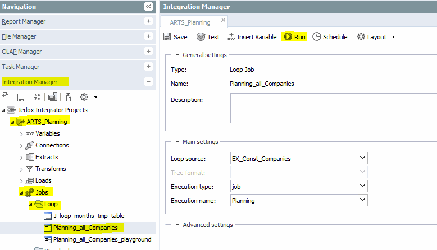Select the Extracts node
The image size is (437, 250).
click(x=47, y=157)
